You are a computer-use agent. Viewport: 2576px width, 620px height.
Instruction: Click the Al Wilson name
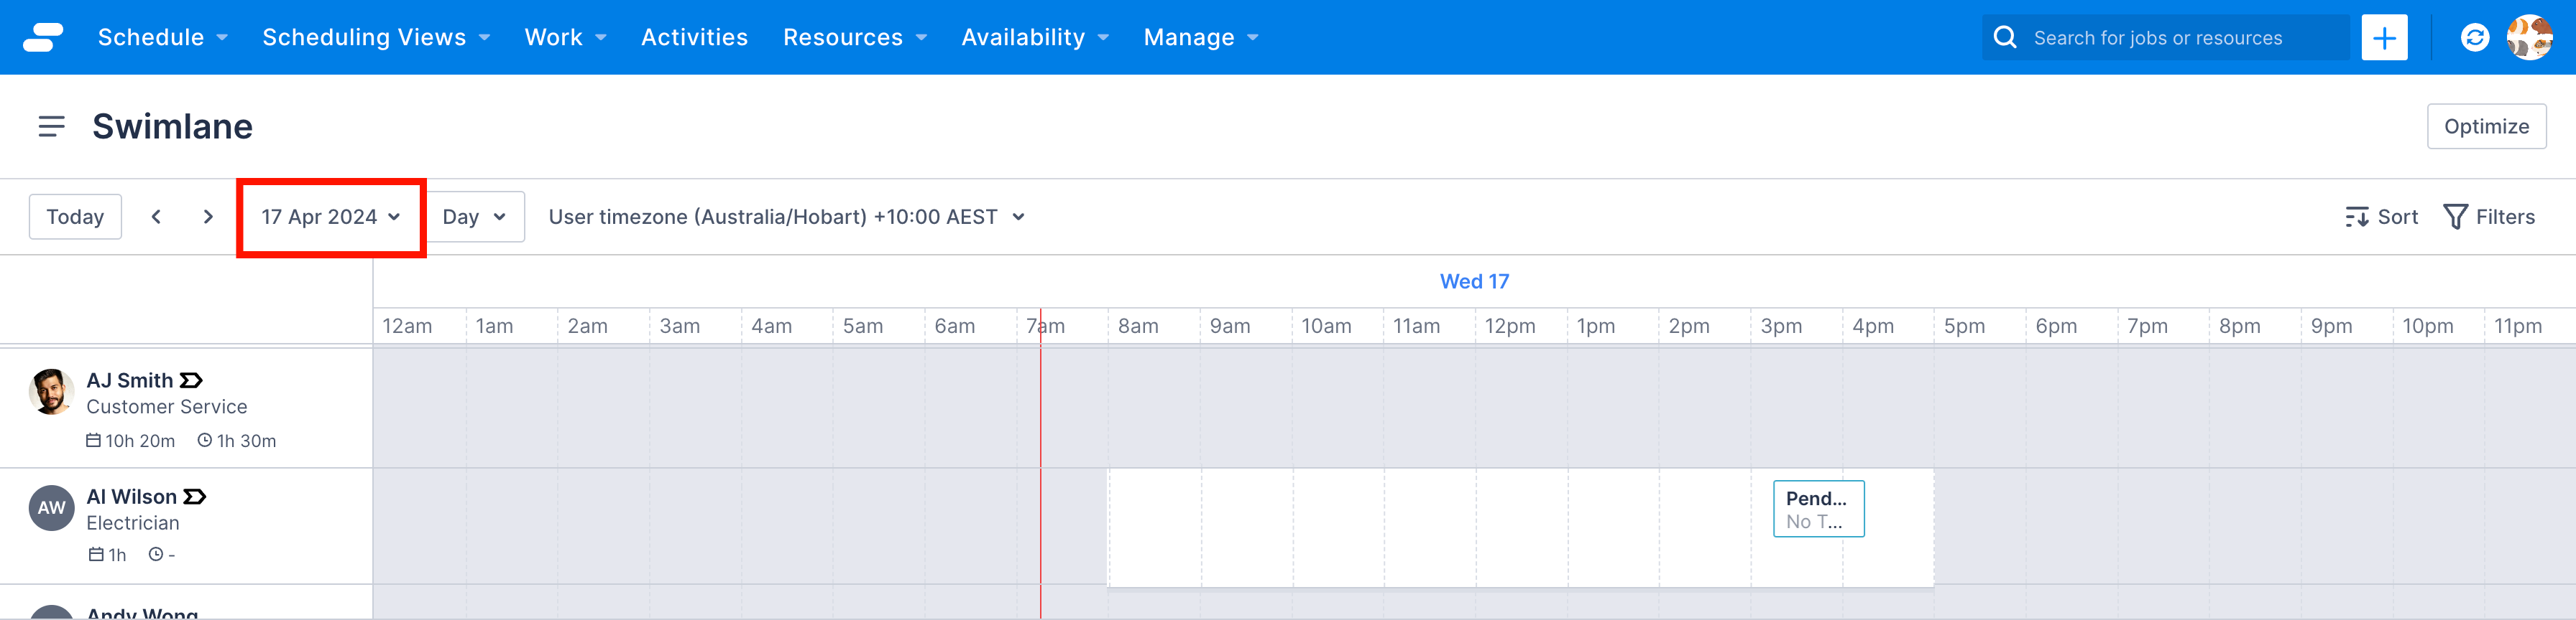(131, 496)
